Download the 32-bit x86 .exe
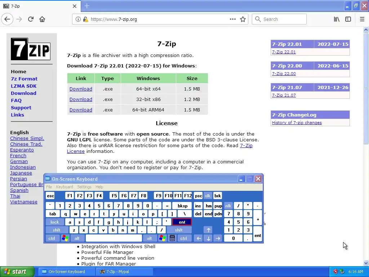This screenshot has width=369, height=277. click(81, 99)
